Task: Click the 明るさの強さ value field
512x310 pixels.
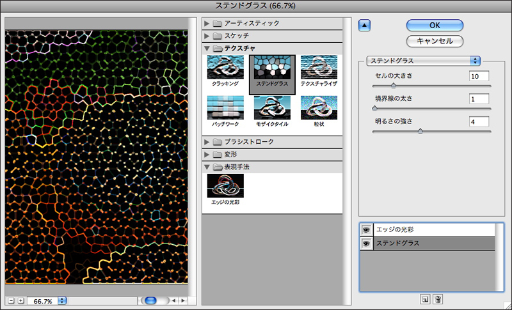Action: tap(479, 121)
